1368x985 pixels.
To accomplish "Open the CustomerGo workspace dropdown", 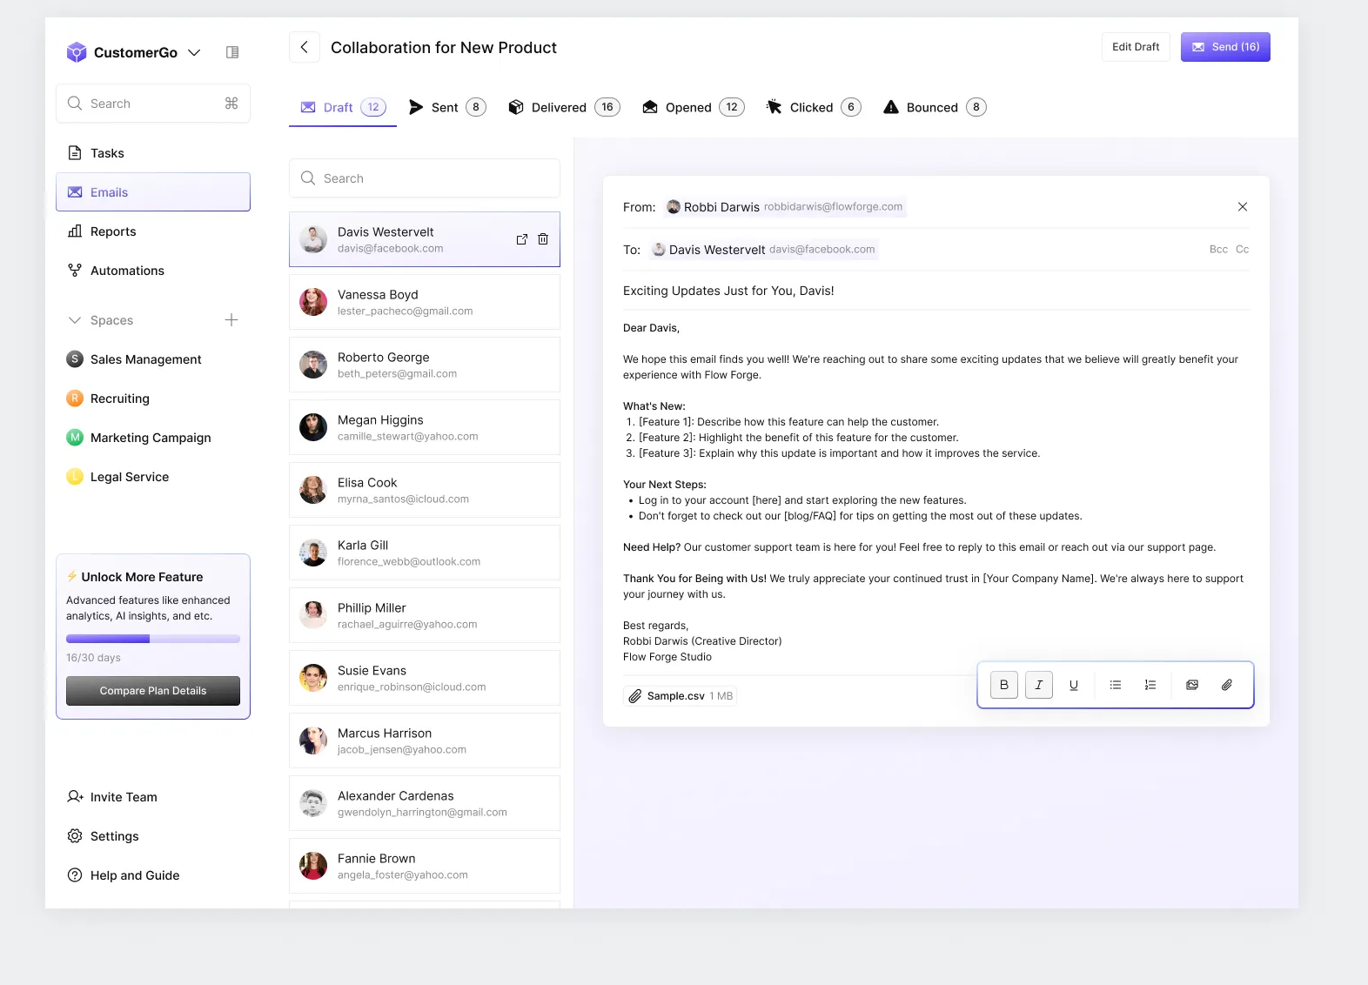I will 194,52.
